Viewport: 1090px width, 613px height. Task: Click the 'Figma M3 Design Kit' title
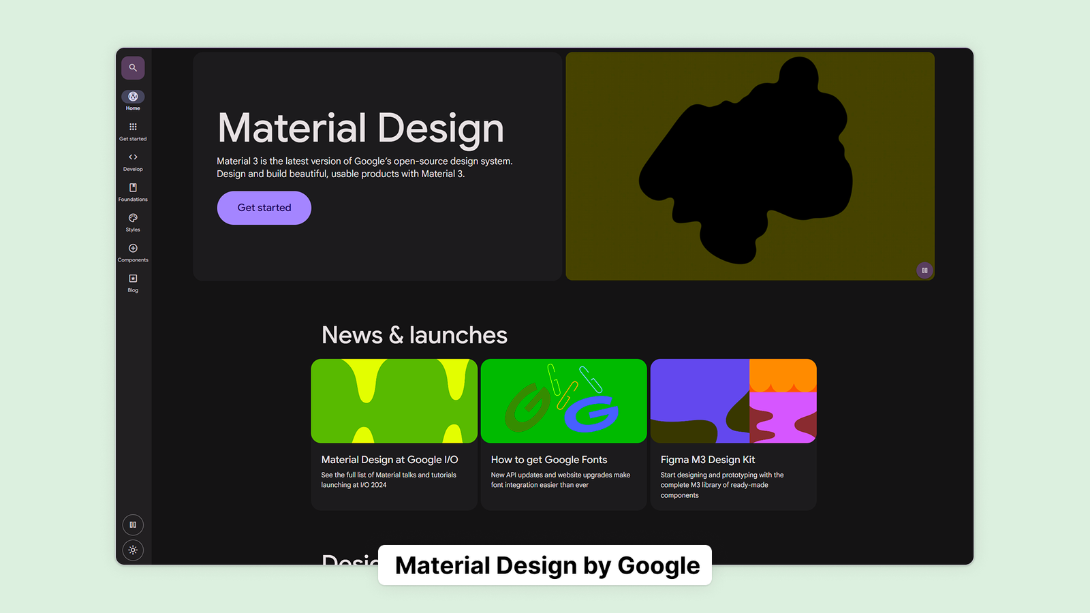point(708,460)
